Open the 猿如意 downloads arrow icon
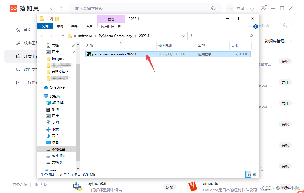This screenshot has height=193, width=304. click(x=252, y=8)
